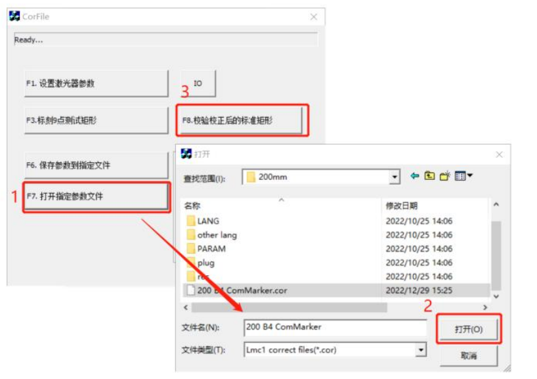Click the LANG folder icon
This screenshot has width=537, height=379.
click(191, 221)
